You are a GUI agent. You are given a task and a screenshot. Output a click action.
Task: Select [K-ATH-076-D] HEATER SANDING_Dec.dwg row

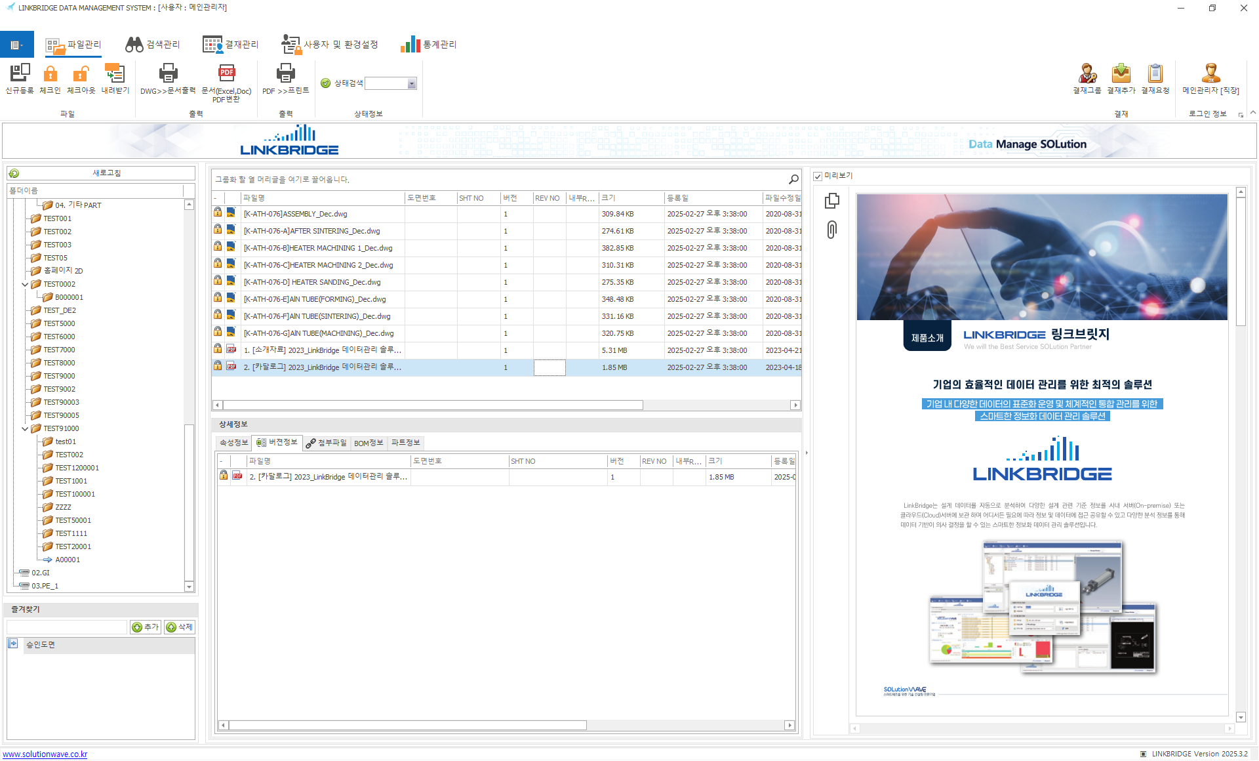(506, 282)
